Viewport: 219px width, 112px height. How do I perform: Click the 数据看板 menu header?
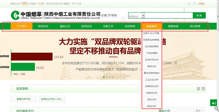tap(152, 26)
